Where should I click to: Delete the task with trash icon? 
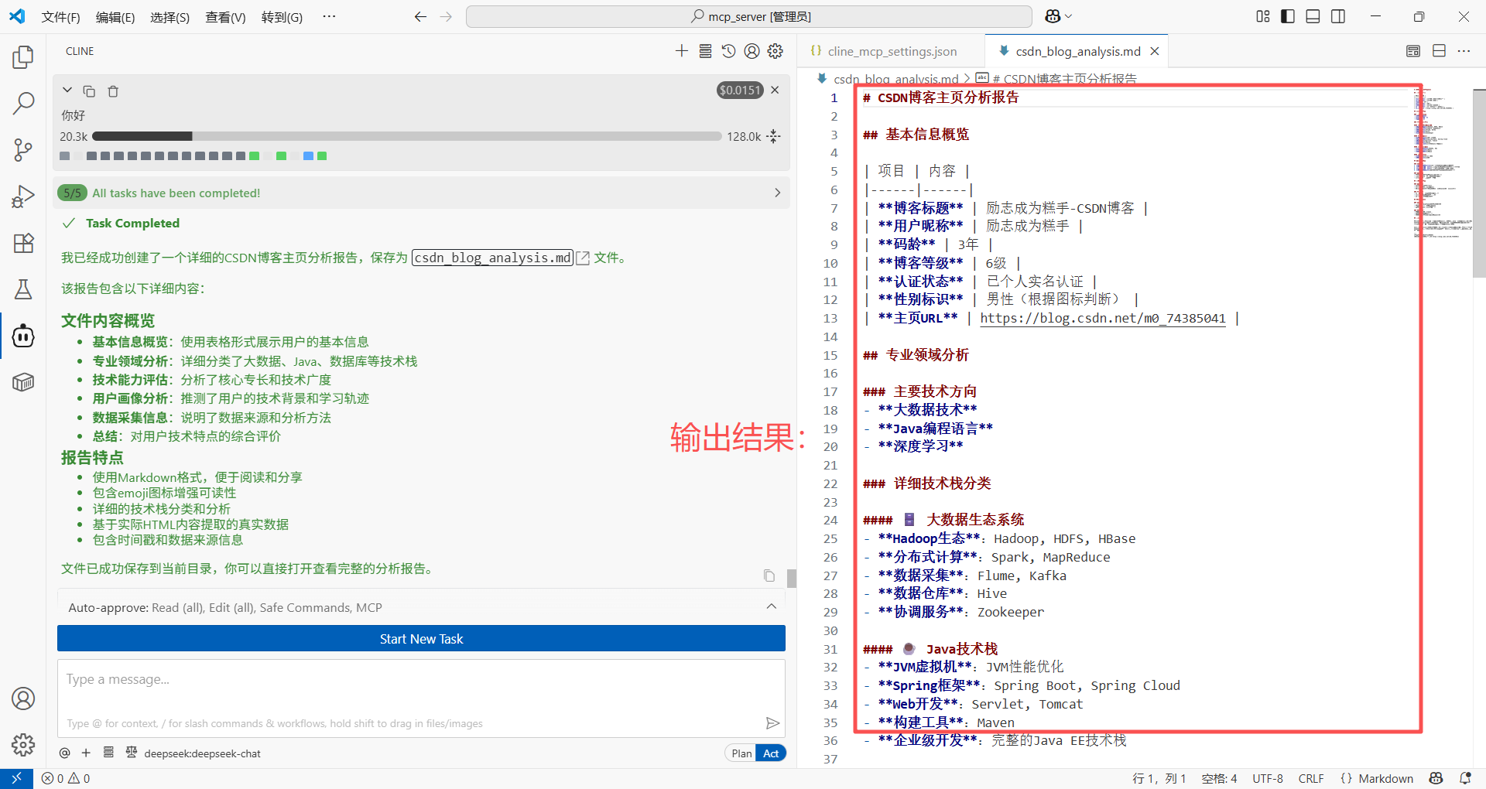113,91
